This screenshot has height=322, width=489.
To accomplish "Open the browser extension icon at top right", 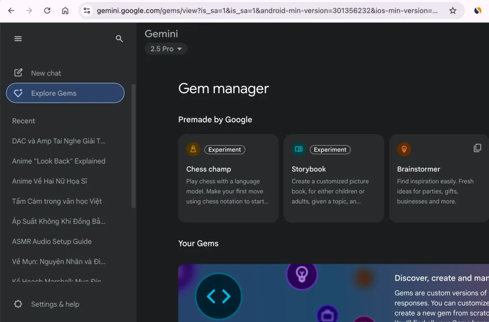I will [x=478, y=11].
